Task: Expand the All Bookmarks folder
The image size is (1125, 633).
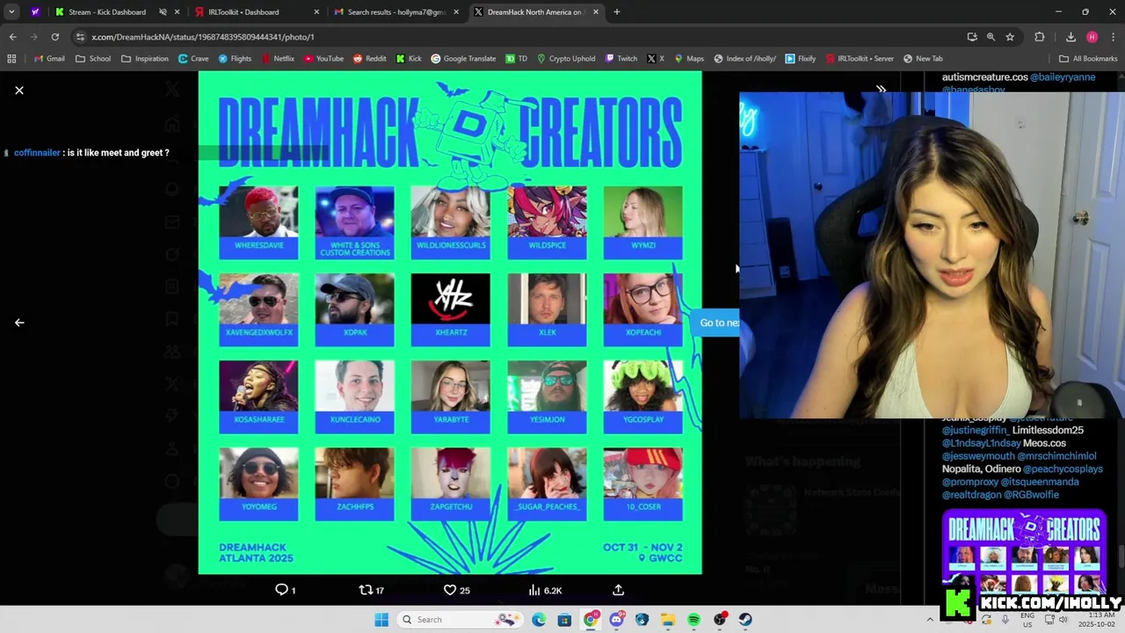Action: coord(1088,59)
